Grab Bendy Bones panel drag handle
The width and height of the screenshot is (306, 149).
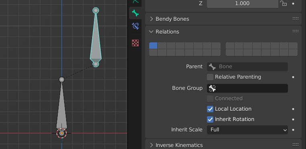point(296,19)
